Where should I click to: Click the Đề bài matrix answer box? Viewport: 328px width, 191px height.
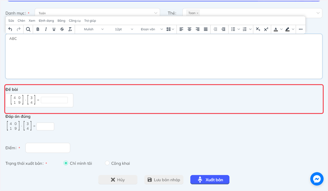(54, 100)
